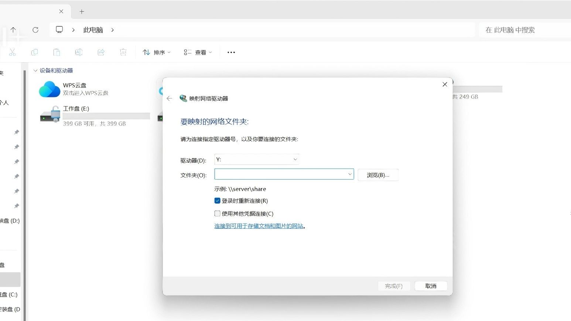This screenshot has width=571, height=321.
Task: Refresh the current Explorer view
Action: [x=35, y=30]
